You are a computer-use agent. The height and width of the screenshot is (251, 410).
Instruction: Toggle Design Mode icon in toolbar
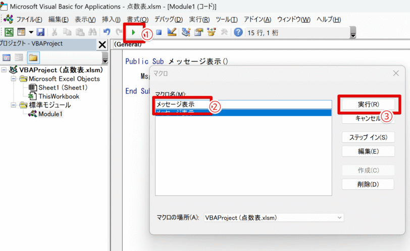[x=171, y=33]
